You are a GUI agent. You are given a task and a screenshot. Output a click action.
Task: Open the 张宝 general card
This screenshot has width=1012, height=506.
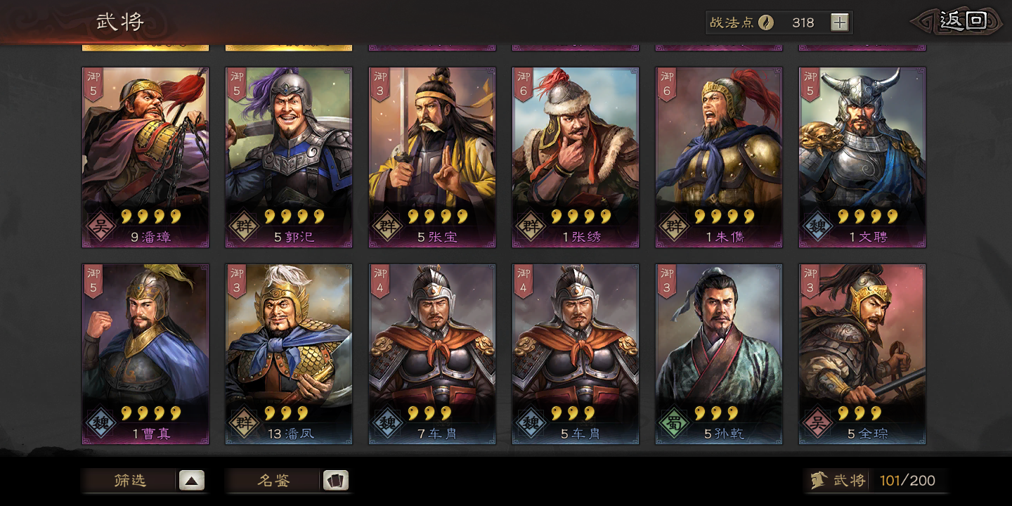[432, 157]
